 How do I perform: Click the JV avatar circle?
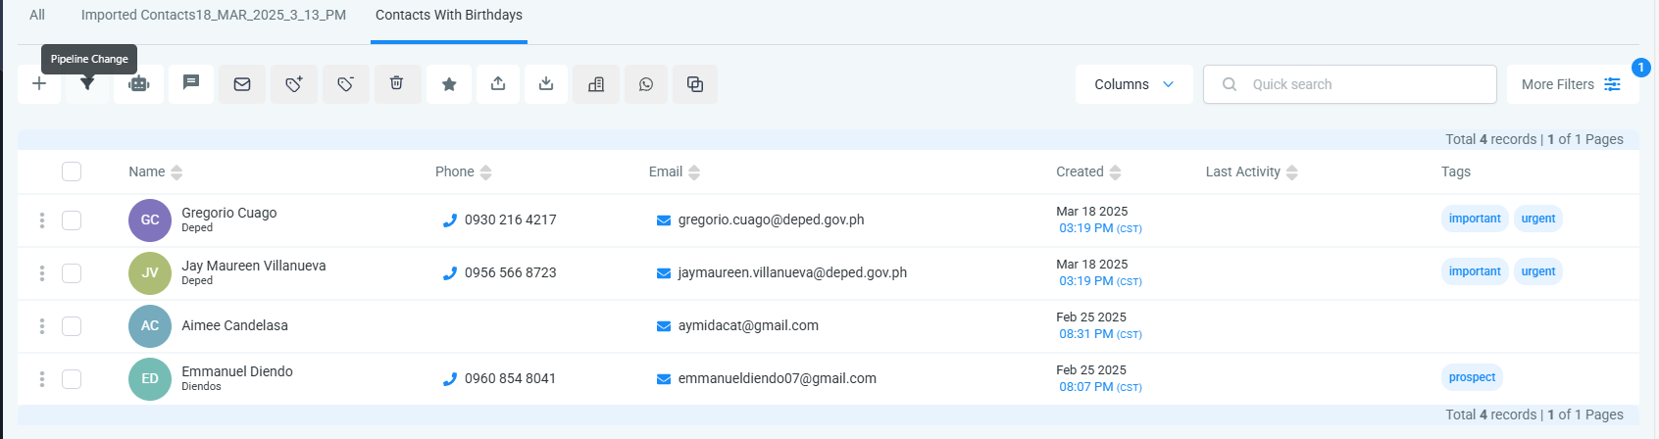click(150, 273)
